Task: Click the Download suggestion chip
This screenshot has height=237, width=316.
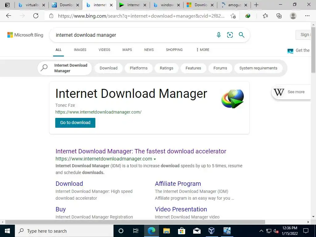Action: click(109, 68)
